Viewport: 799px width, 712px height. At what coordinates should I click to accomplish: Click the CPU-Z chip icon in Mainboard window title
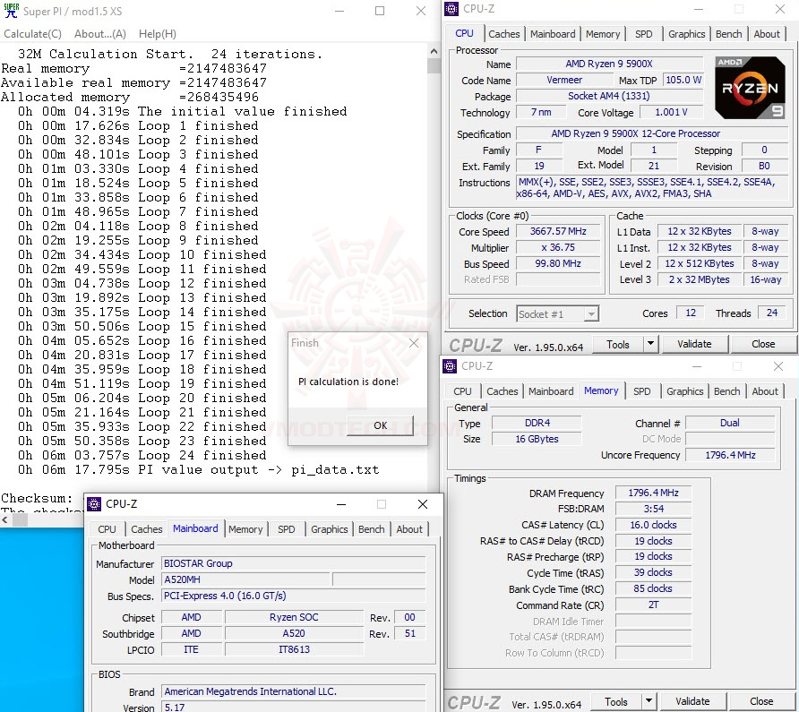coord(94,504)
